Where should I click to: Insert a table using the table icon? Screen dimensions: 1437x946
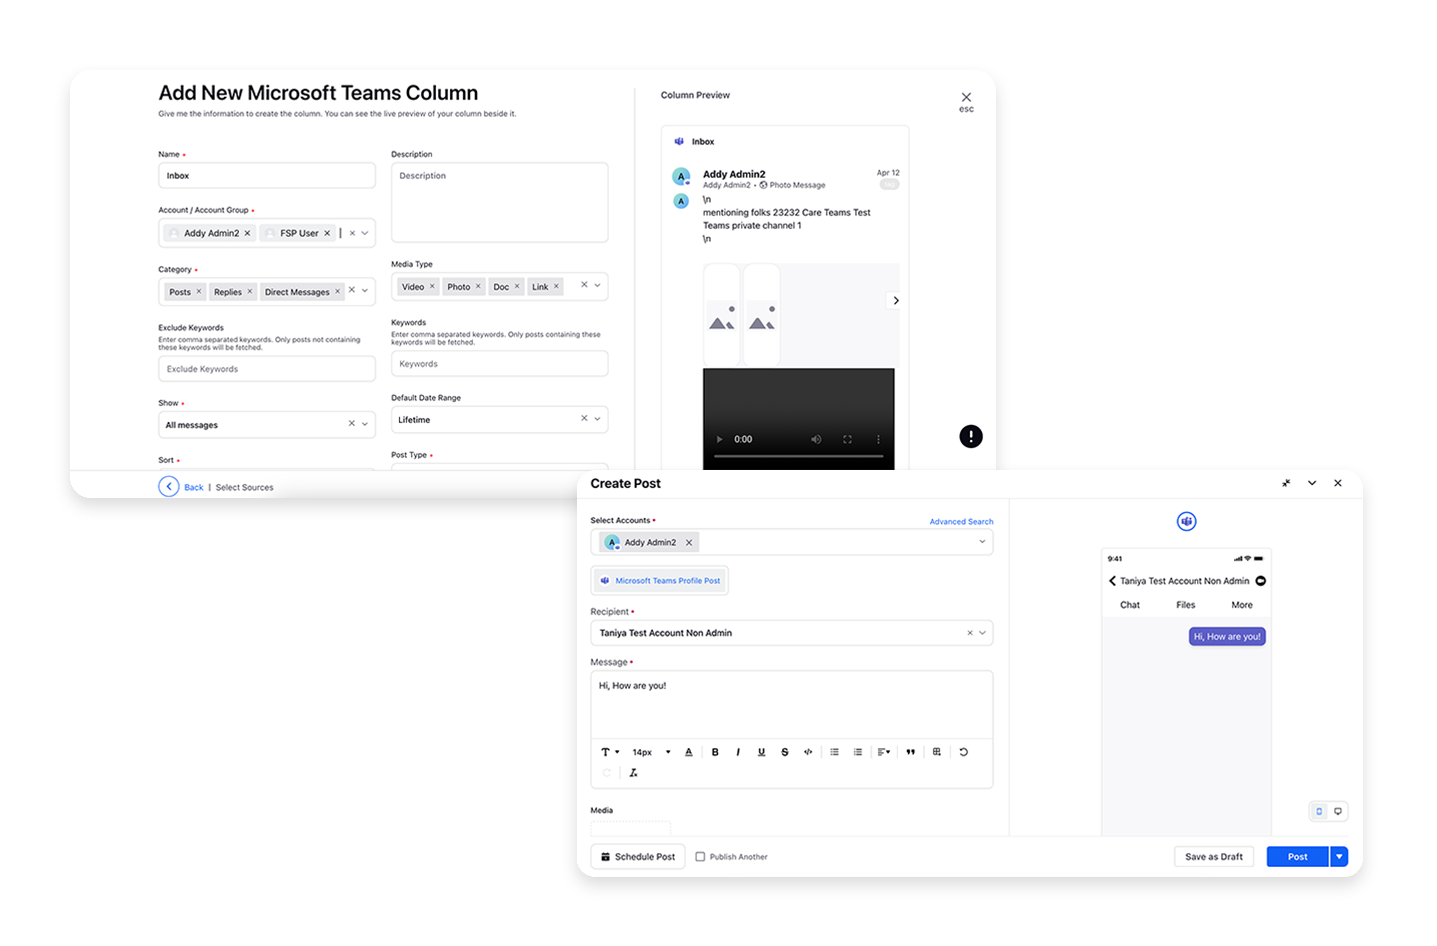(936, 752)
